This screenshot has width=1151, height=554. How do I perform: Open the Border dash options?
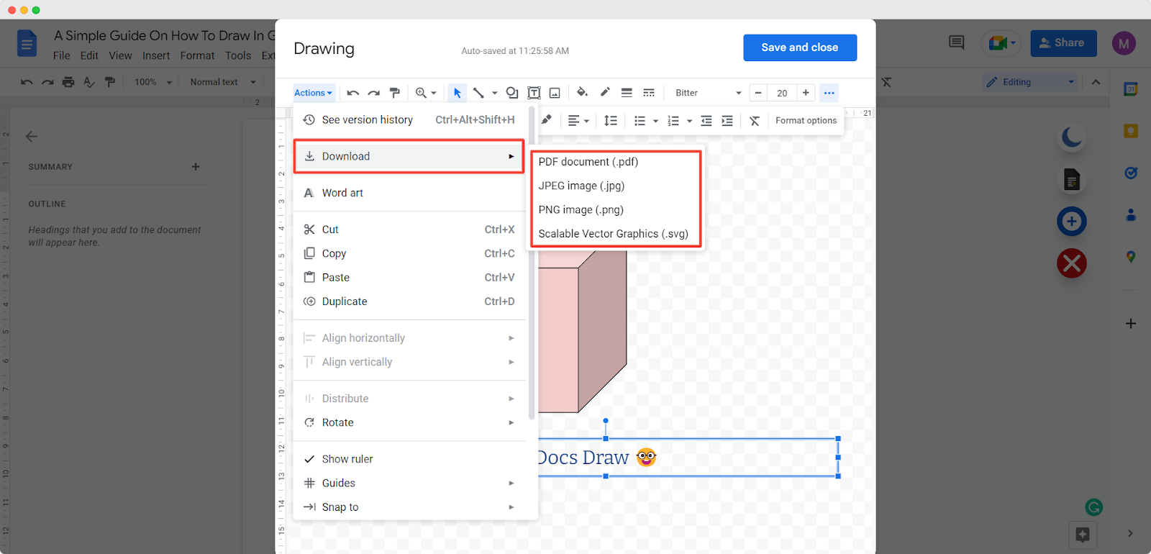(x=649, y=93)
